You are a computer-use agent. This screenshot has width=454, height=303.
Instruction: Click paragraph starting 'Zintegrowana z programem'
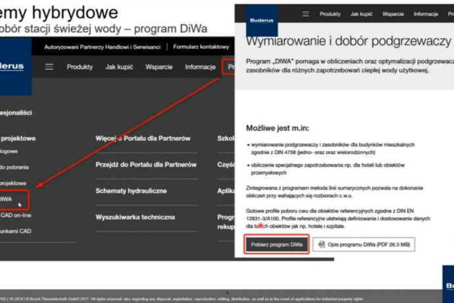(334, 192)
